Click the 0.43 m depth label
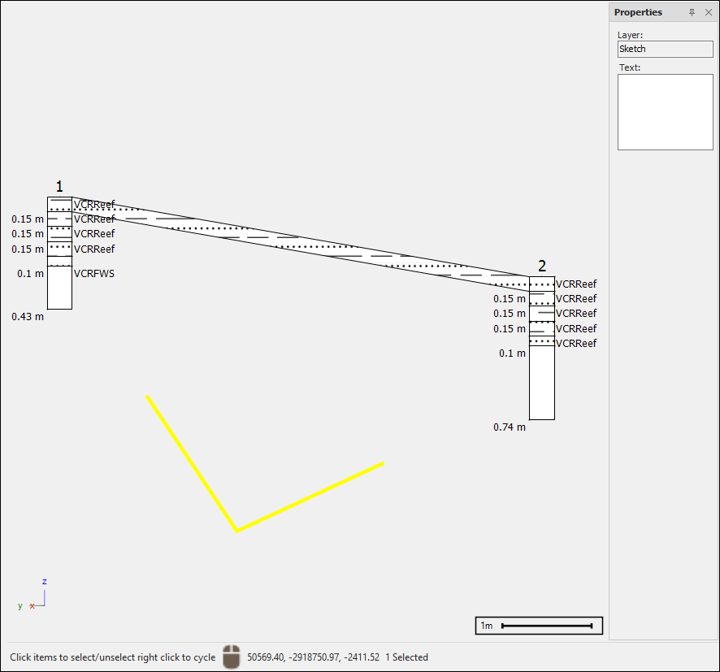Screen dimensions: 720x672 [x=28, y=316]
